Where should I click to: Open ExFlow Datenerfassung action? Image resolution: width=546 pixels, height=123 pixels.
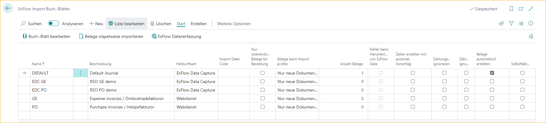(x=176, y=36)
